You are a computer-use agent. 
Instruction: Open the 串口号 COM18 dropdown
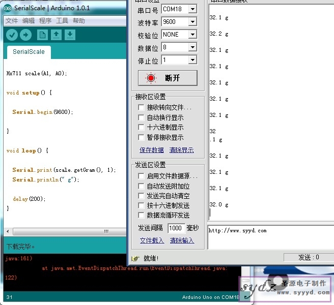tap(192, 9)
